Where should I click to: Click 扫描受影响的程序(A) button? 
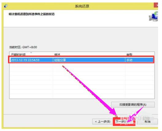tap(133, 105)
